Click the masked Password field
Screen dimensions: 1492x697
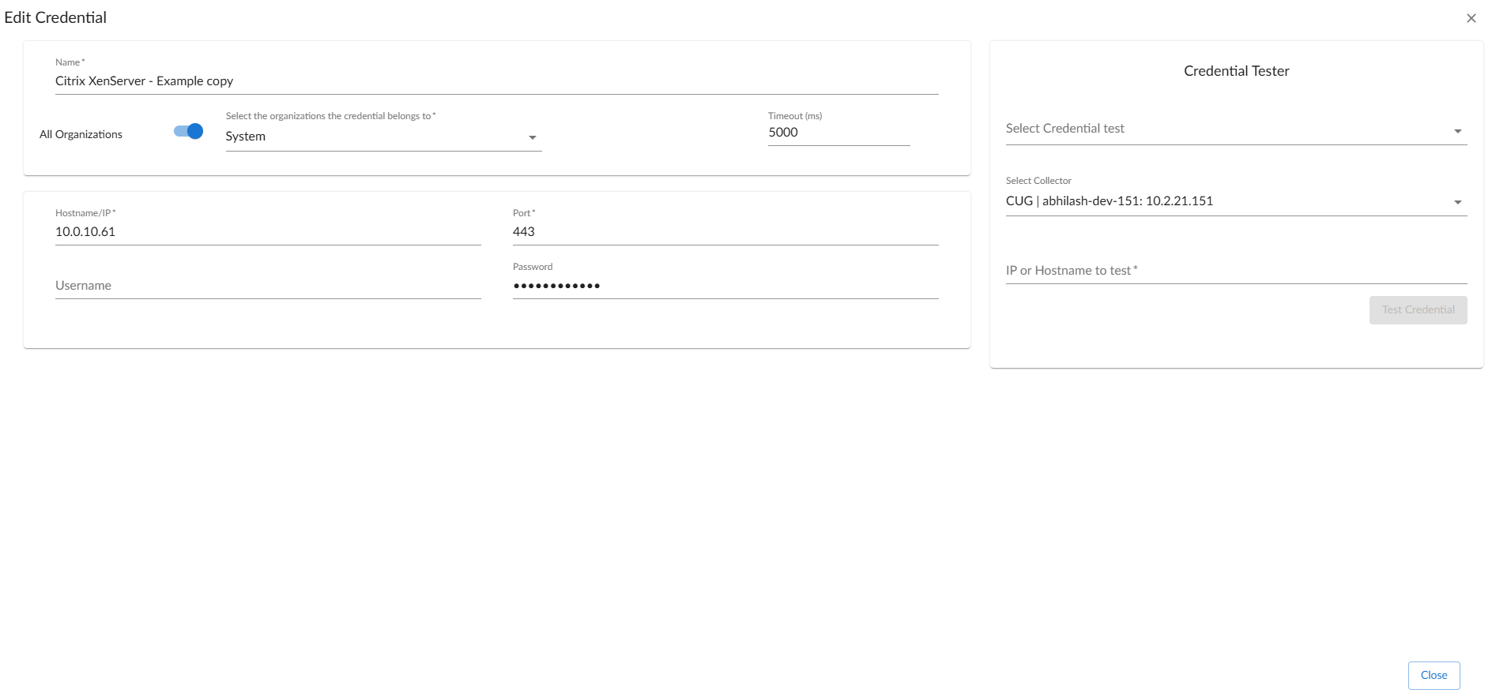click(x=725, y=286)
